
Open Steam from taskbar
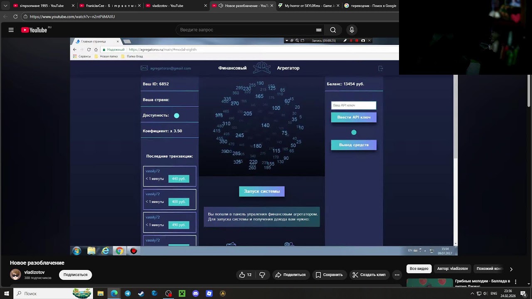tap(141, 294)
